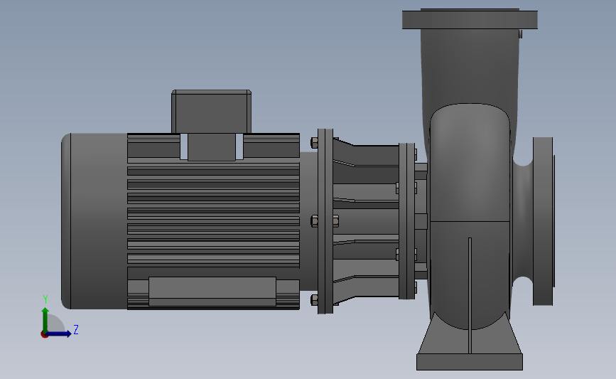616x379 pixels.
Task: Select the top discharge flange of the pump
Action: coord(470,19)
